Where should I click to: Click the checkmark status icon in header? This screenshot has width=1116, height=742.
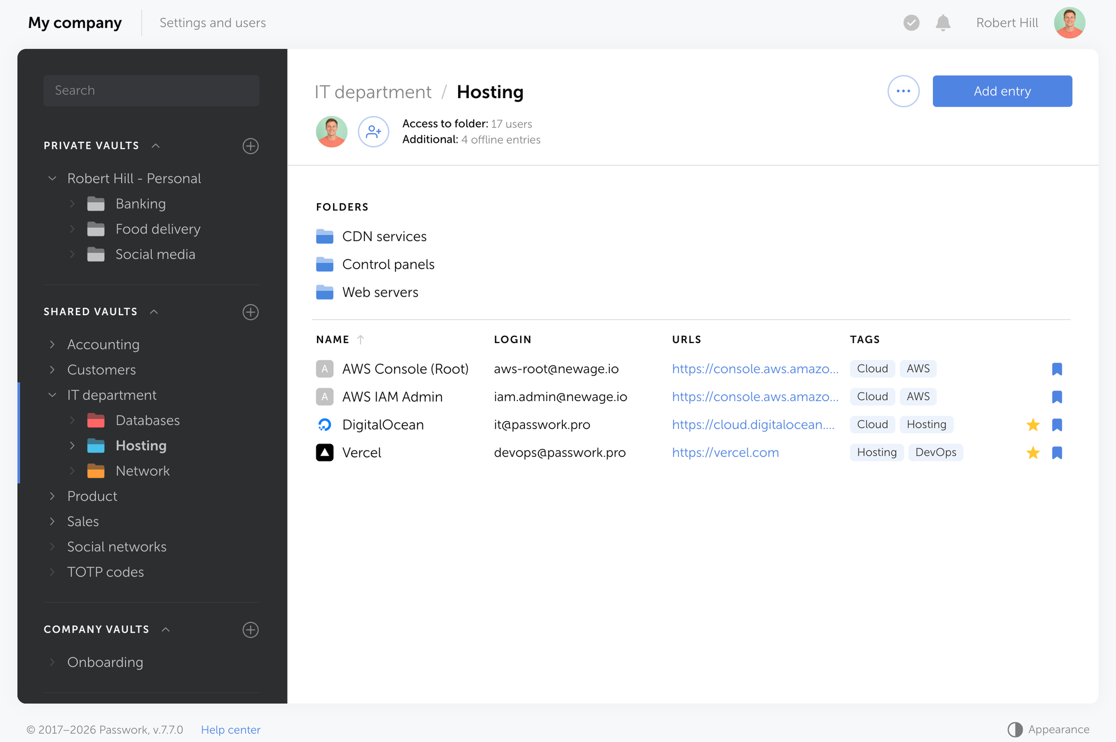(911, 23)
